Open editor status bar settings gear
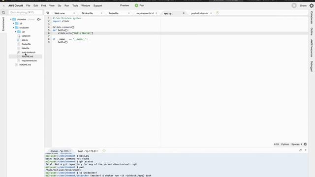 [305, 144]
